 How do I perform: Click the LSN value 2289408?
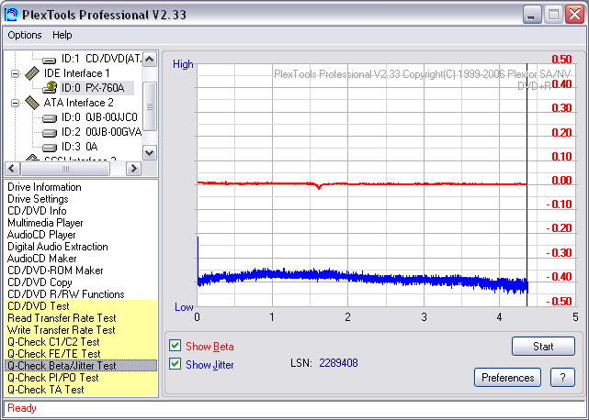[x=338, y=363]
